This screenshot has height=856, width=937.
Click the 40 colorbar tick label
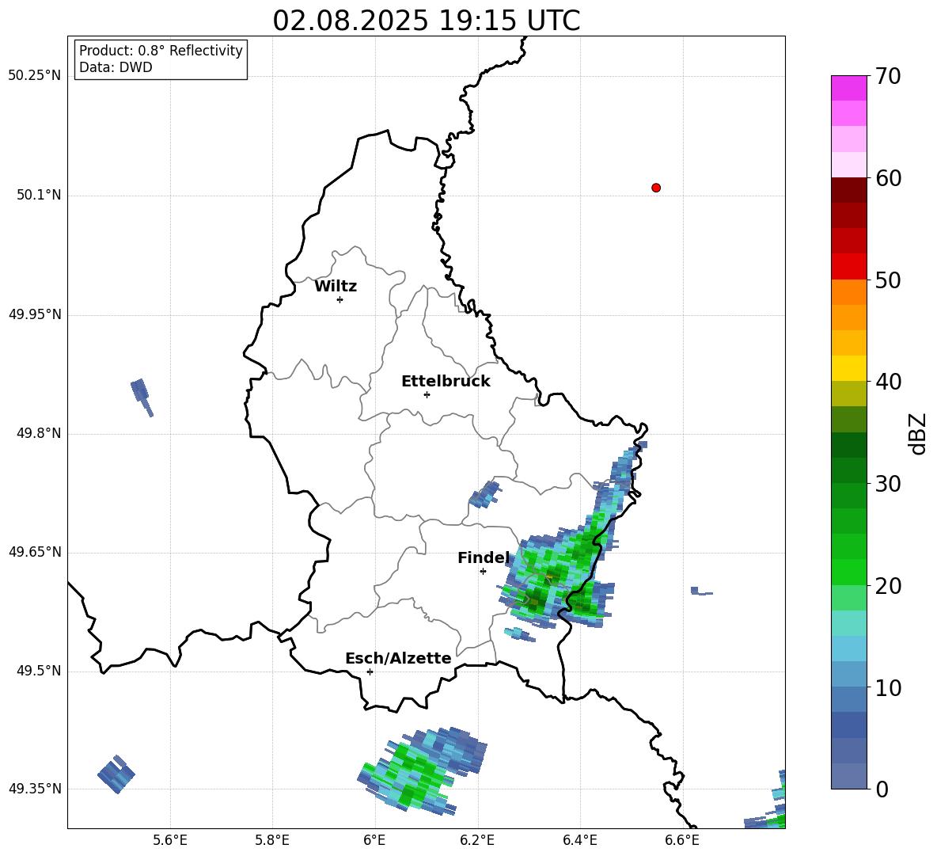pos(888,382)
